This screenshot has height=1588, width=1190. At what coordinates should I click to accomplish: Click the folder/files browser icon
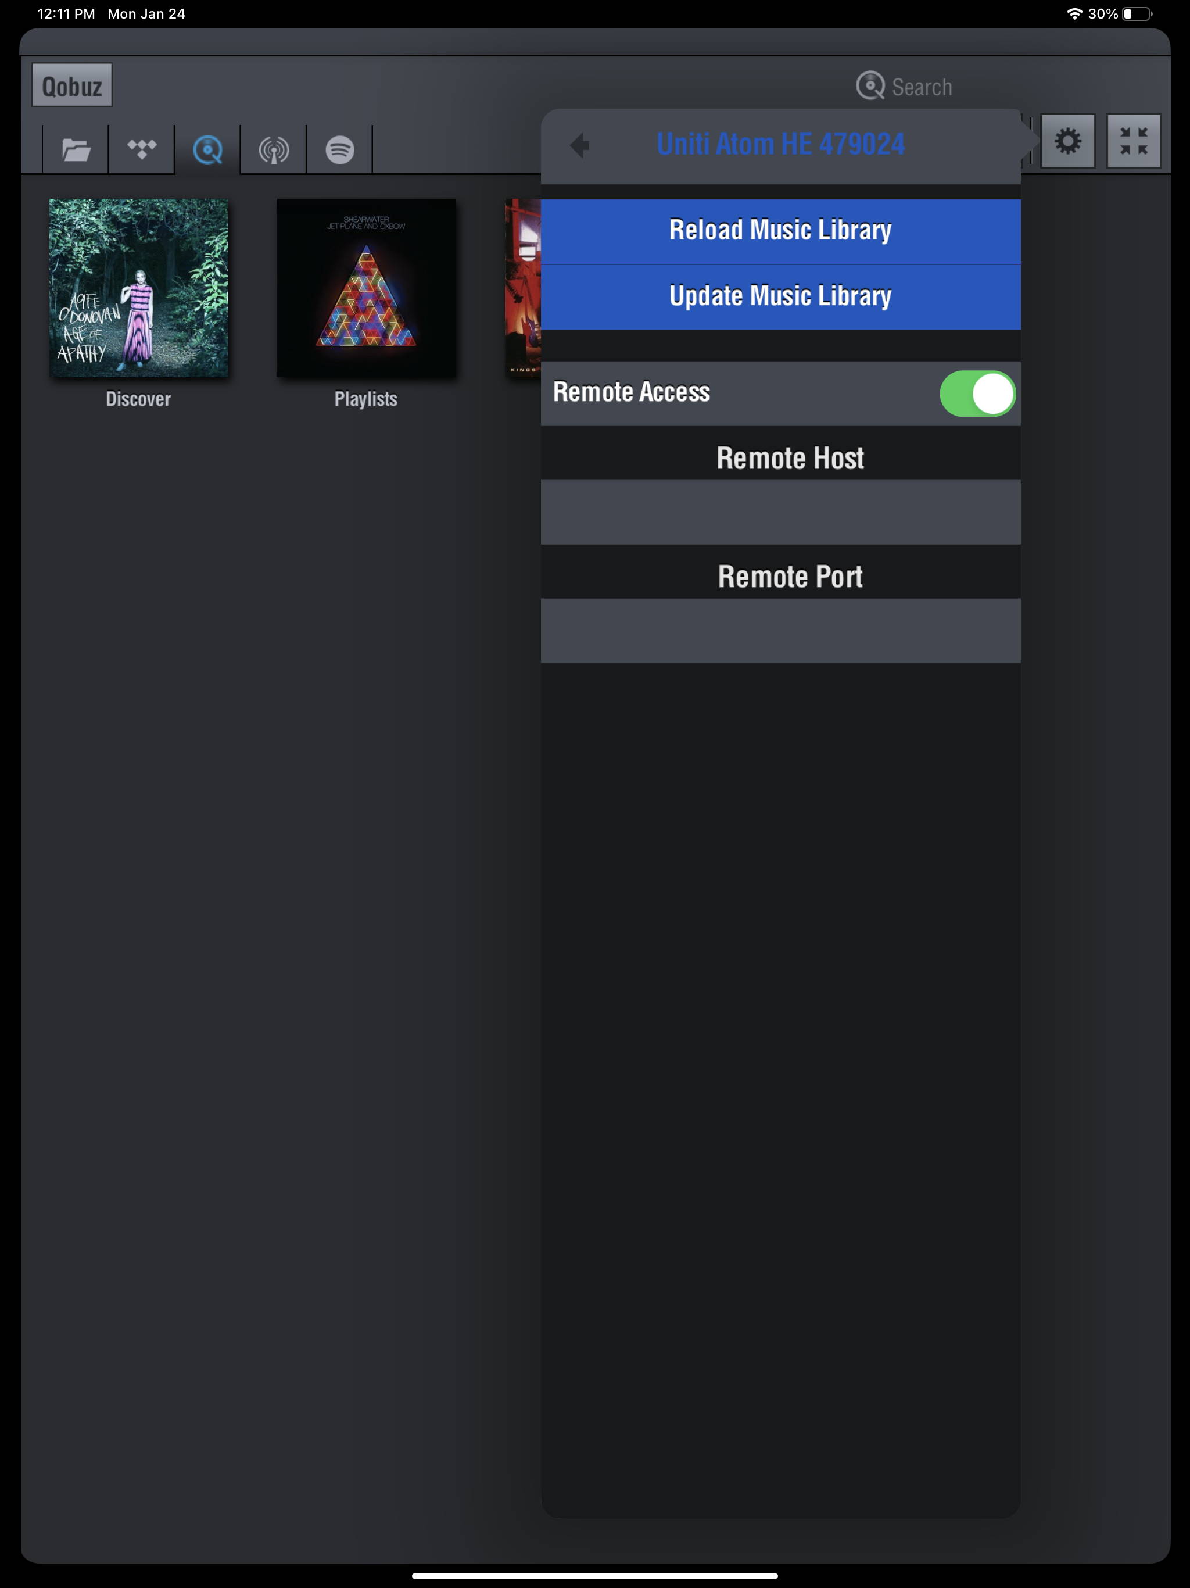point(76,148)
